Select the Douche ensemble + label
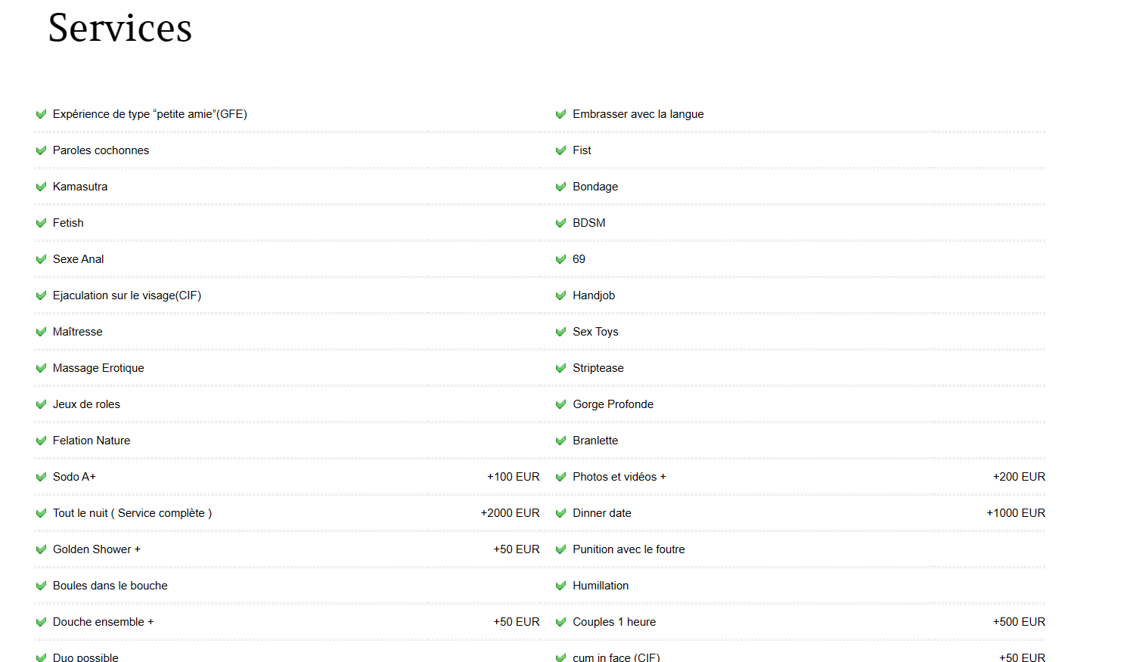Viewport: 1127px width, 662px height. click(x=104, y=622)
